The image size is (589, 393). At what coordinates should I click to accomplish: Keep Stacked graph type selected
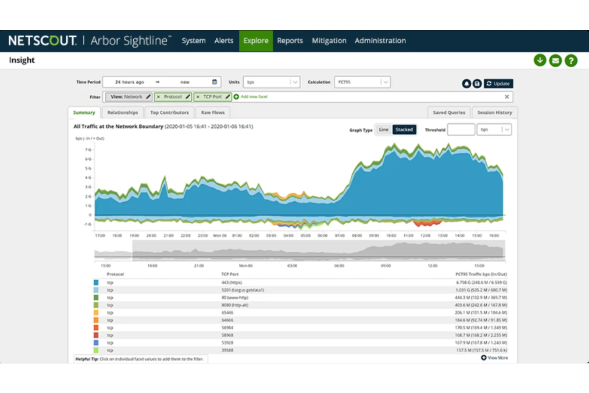(x=404, y=129)
